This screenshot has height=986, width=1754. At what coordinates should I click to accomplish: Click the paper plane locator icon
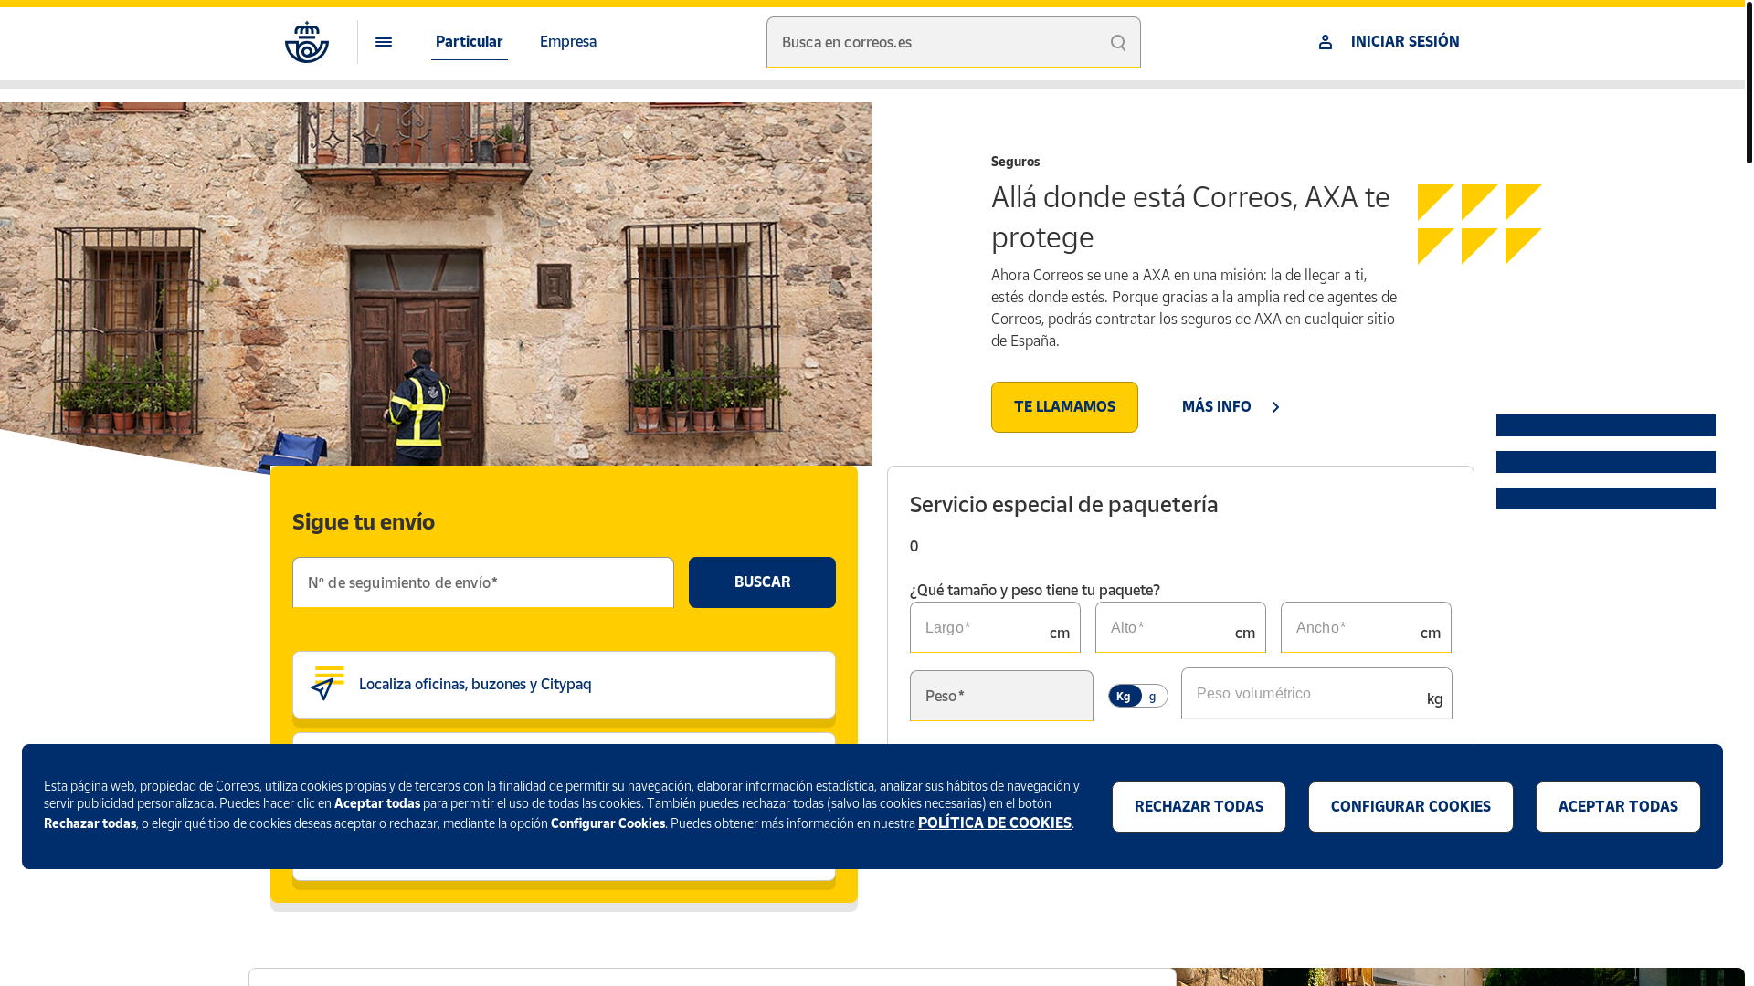click(x=328, y=684)
